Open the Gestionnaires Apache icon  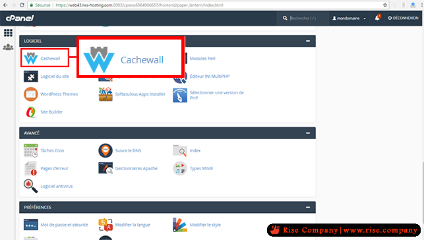click(106, 168)
